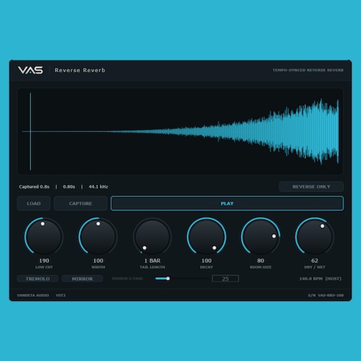Click the S/N serial number text
The width and height of the screenshot is (361, 361).
(326, 295)
